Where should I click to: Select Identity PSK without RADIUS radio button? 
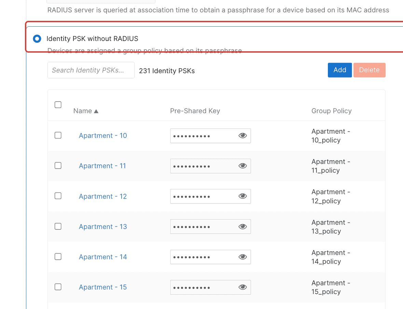tap(37, 39)
